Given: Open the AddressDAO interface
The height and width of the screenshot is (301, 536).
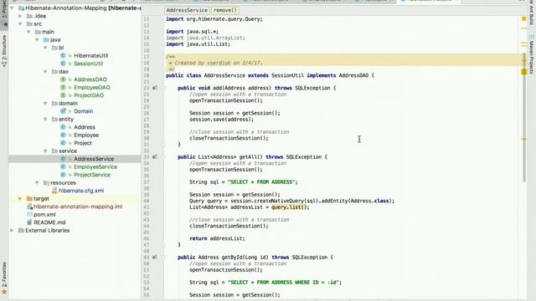Looking at the screenshot, I should pos(90,79).
